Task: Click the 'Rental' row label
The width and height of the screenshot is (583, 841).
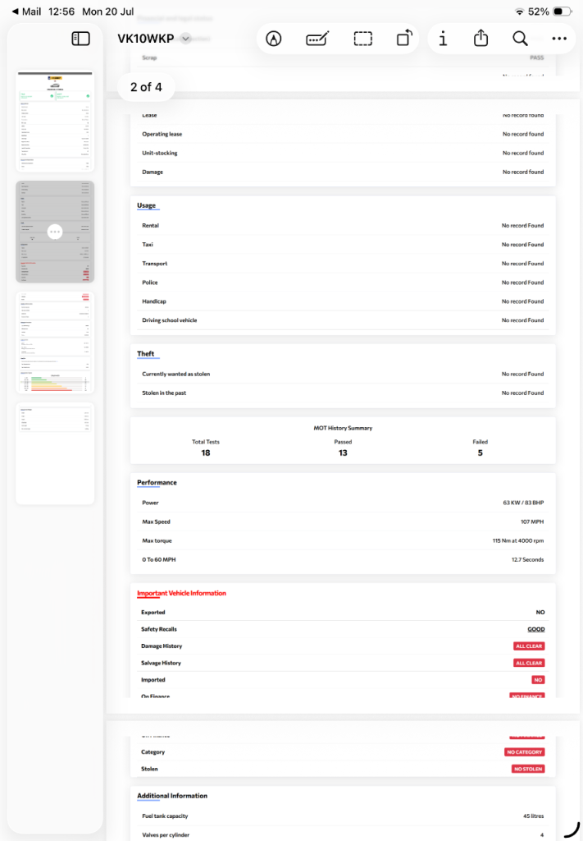Action: pyautogui.click(x=150, y=226)
